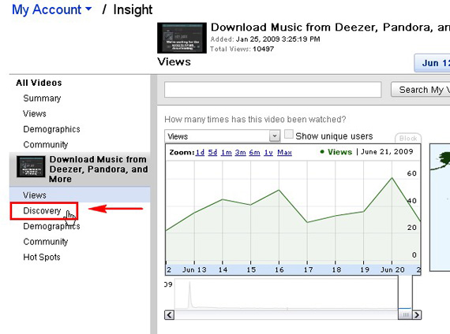
Task: Zoom chart to Max range
Action: 284,152
